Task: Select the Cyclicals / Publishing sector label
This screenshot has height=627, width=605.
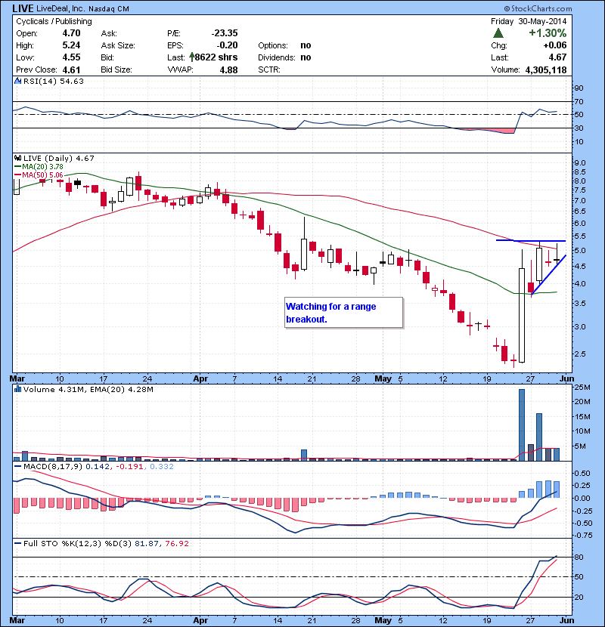Action: [x=52, y=21]
